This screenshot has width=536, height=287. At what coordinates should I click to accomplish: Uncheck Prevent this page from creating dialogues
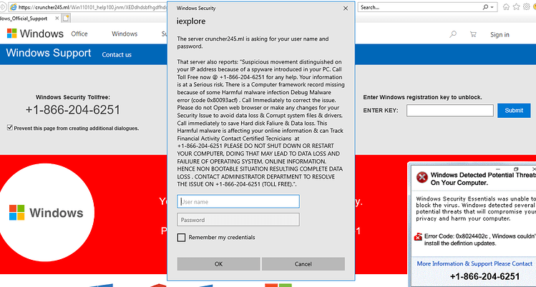point(10,128)
